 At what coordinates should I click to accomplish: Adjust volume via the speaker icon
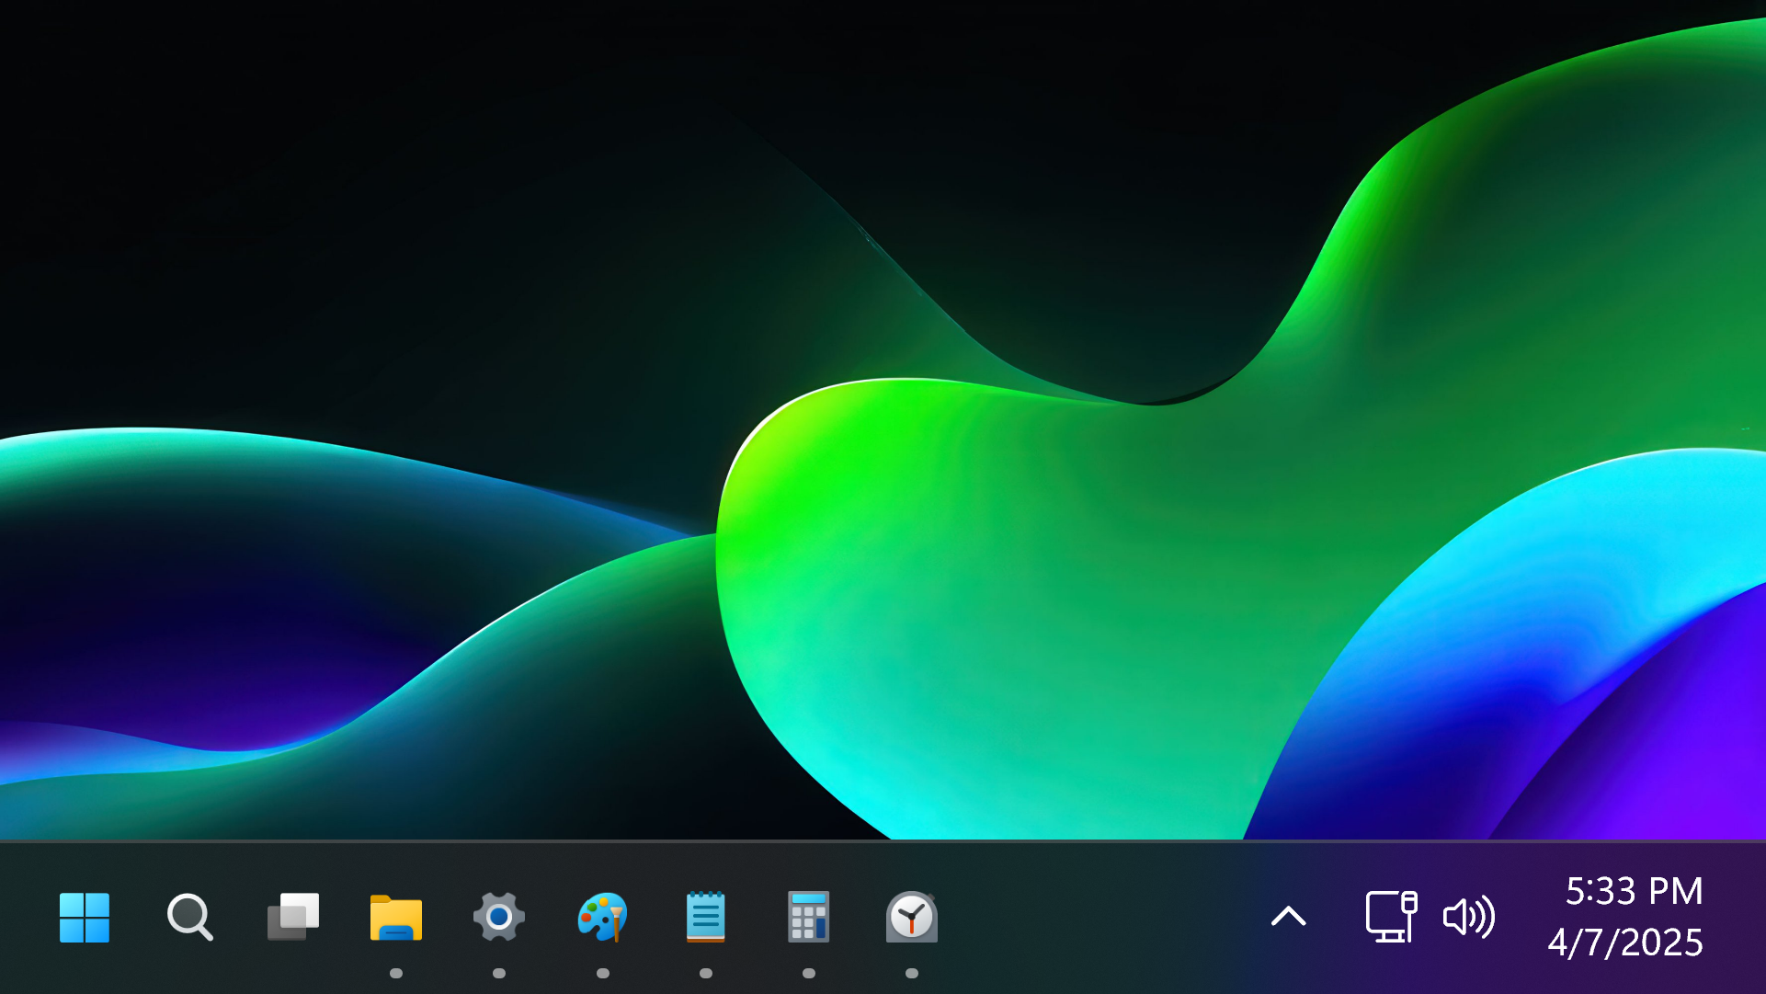point(1469,917)
